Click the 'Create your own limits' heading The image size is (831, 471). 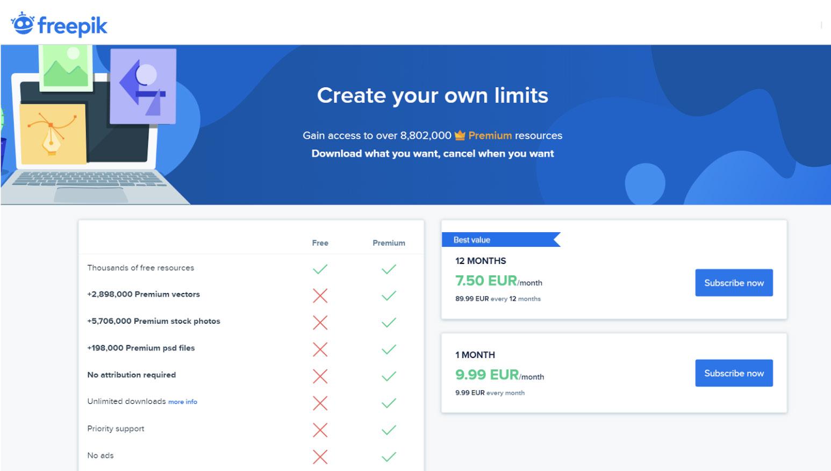click(x=433, y=96)
